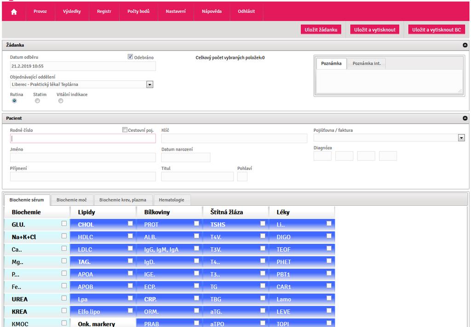Image resolution: width=471 pixels, height=327 pixels.
Task: Click the Jméno input field
Action: [x=83, y=158]
